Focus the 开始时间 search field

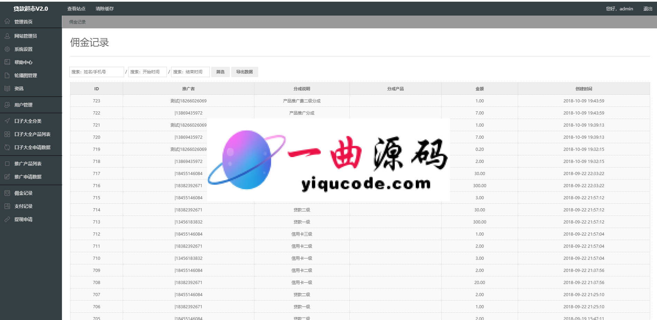click(x=148, y=72)
